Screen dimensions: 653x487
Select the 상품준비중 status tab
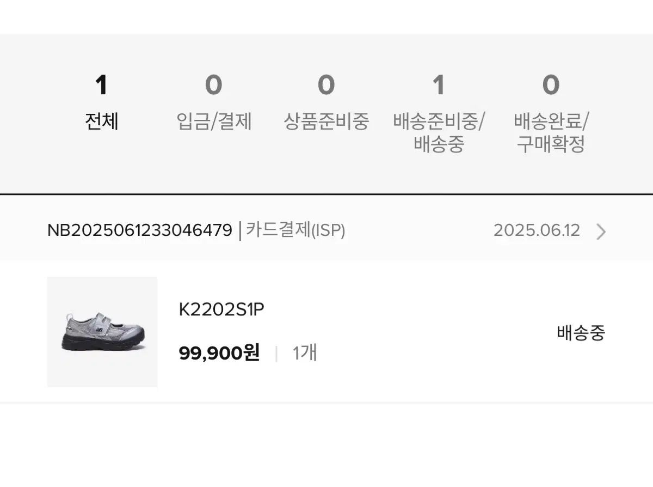pyautogui.click(x=326, y=104)
